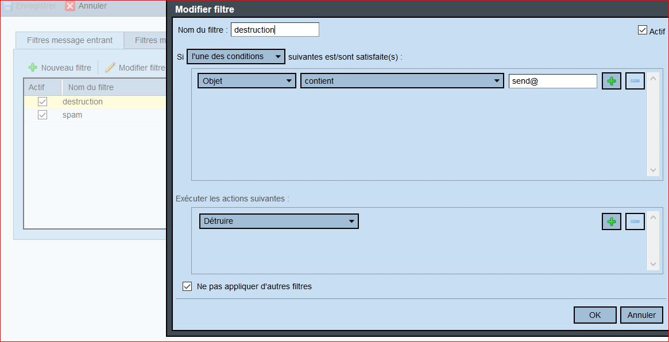Uncheck Ne pas appliquer d'autres filtres
This screenshot has height=342, width=669.
[187, 286]
